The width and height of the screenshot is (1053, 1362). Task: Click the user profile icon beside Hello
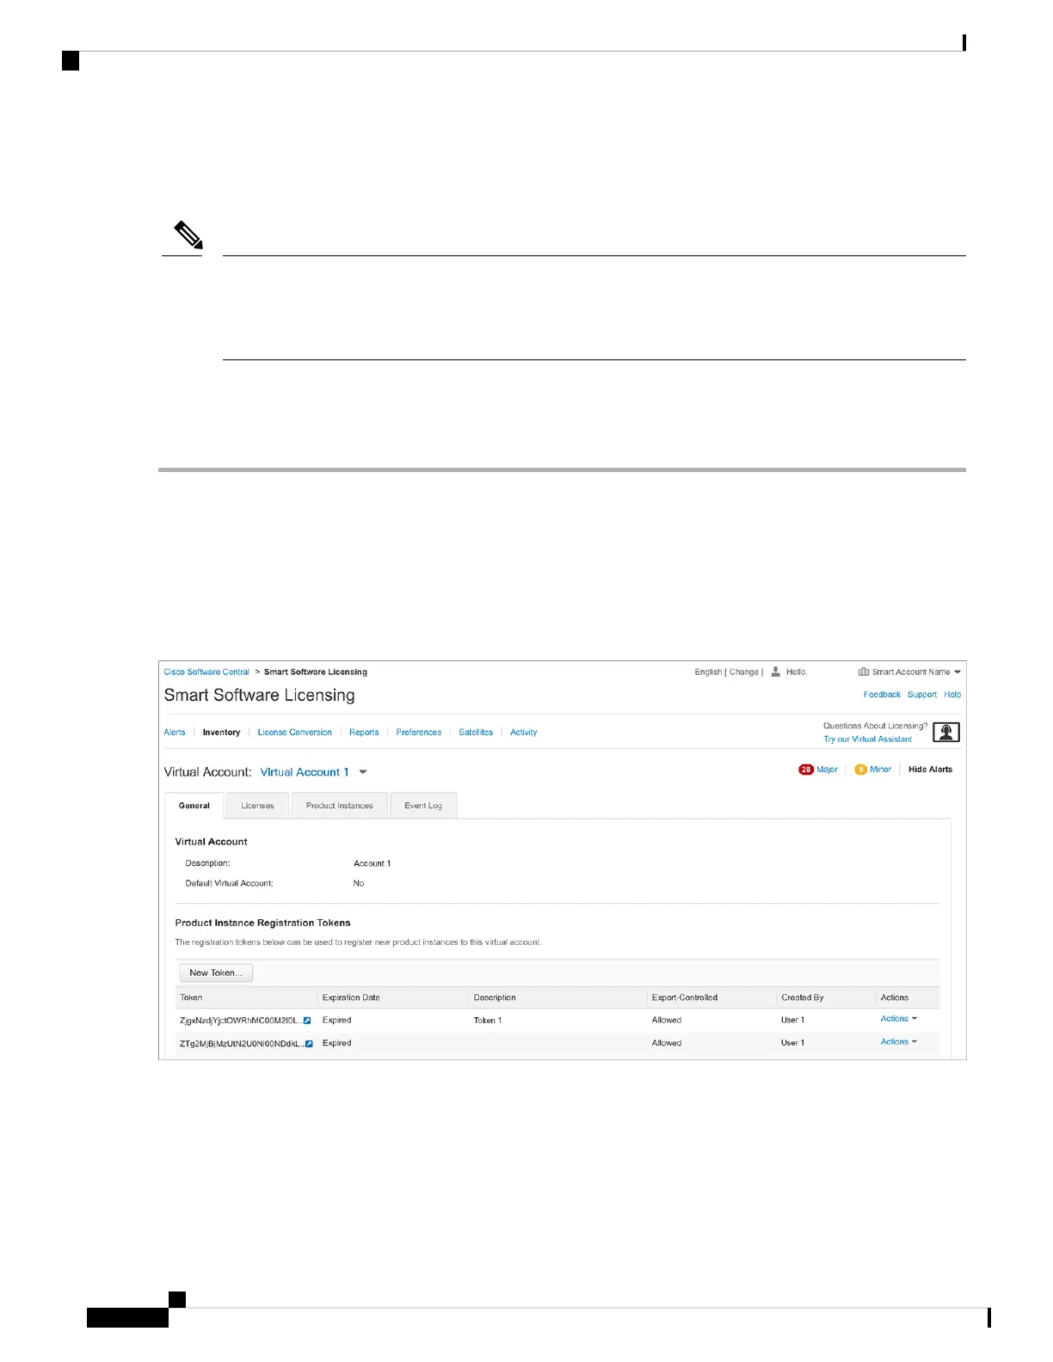775,672
